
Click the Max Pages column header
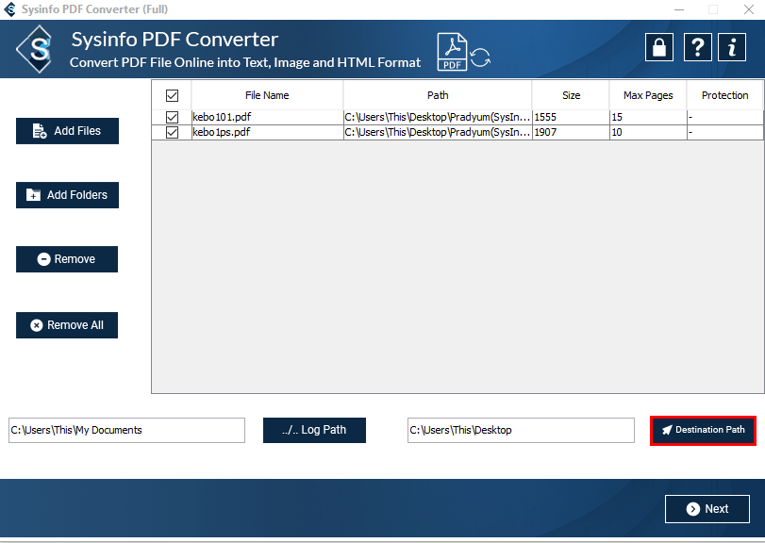click(x=648, y=95)
